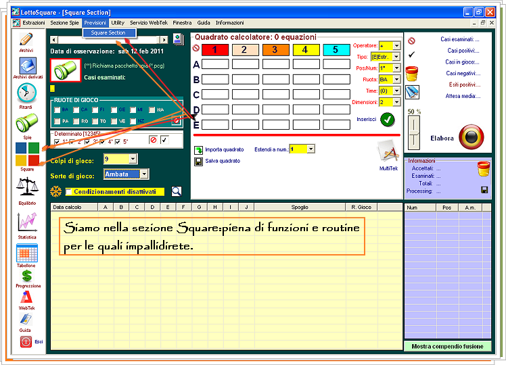Open the Estrazioni menu

click(x=34, y=23)
